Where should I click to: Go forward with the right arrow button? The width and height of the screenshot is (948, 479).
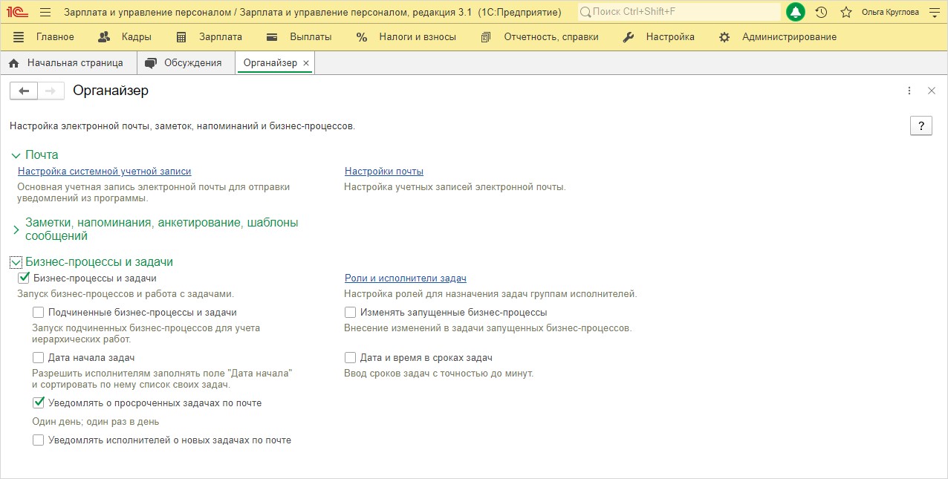coord(51,91)
